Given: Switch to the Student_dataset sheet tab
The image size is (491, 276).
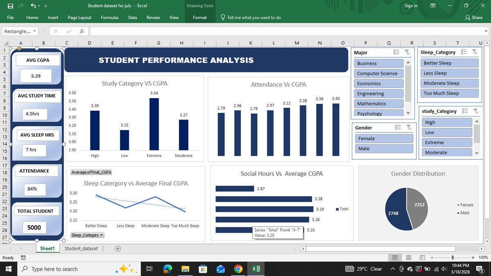Looking at the screenshot, I should (81, 248).
